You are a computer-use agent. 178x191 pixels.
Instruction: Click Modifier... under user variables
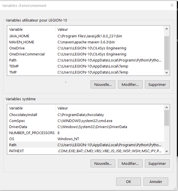(130, 84)
